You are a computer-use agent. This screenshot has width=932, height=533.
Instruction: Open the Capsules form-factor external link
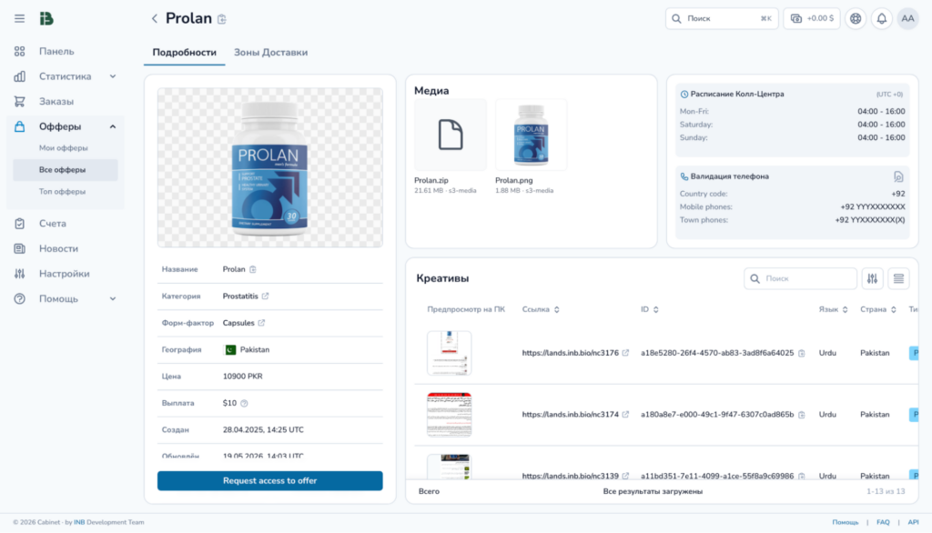[x=261, y=323]
